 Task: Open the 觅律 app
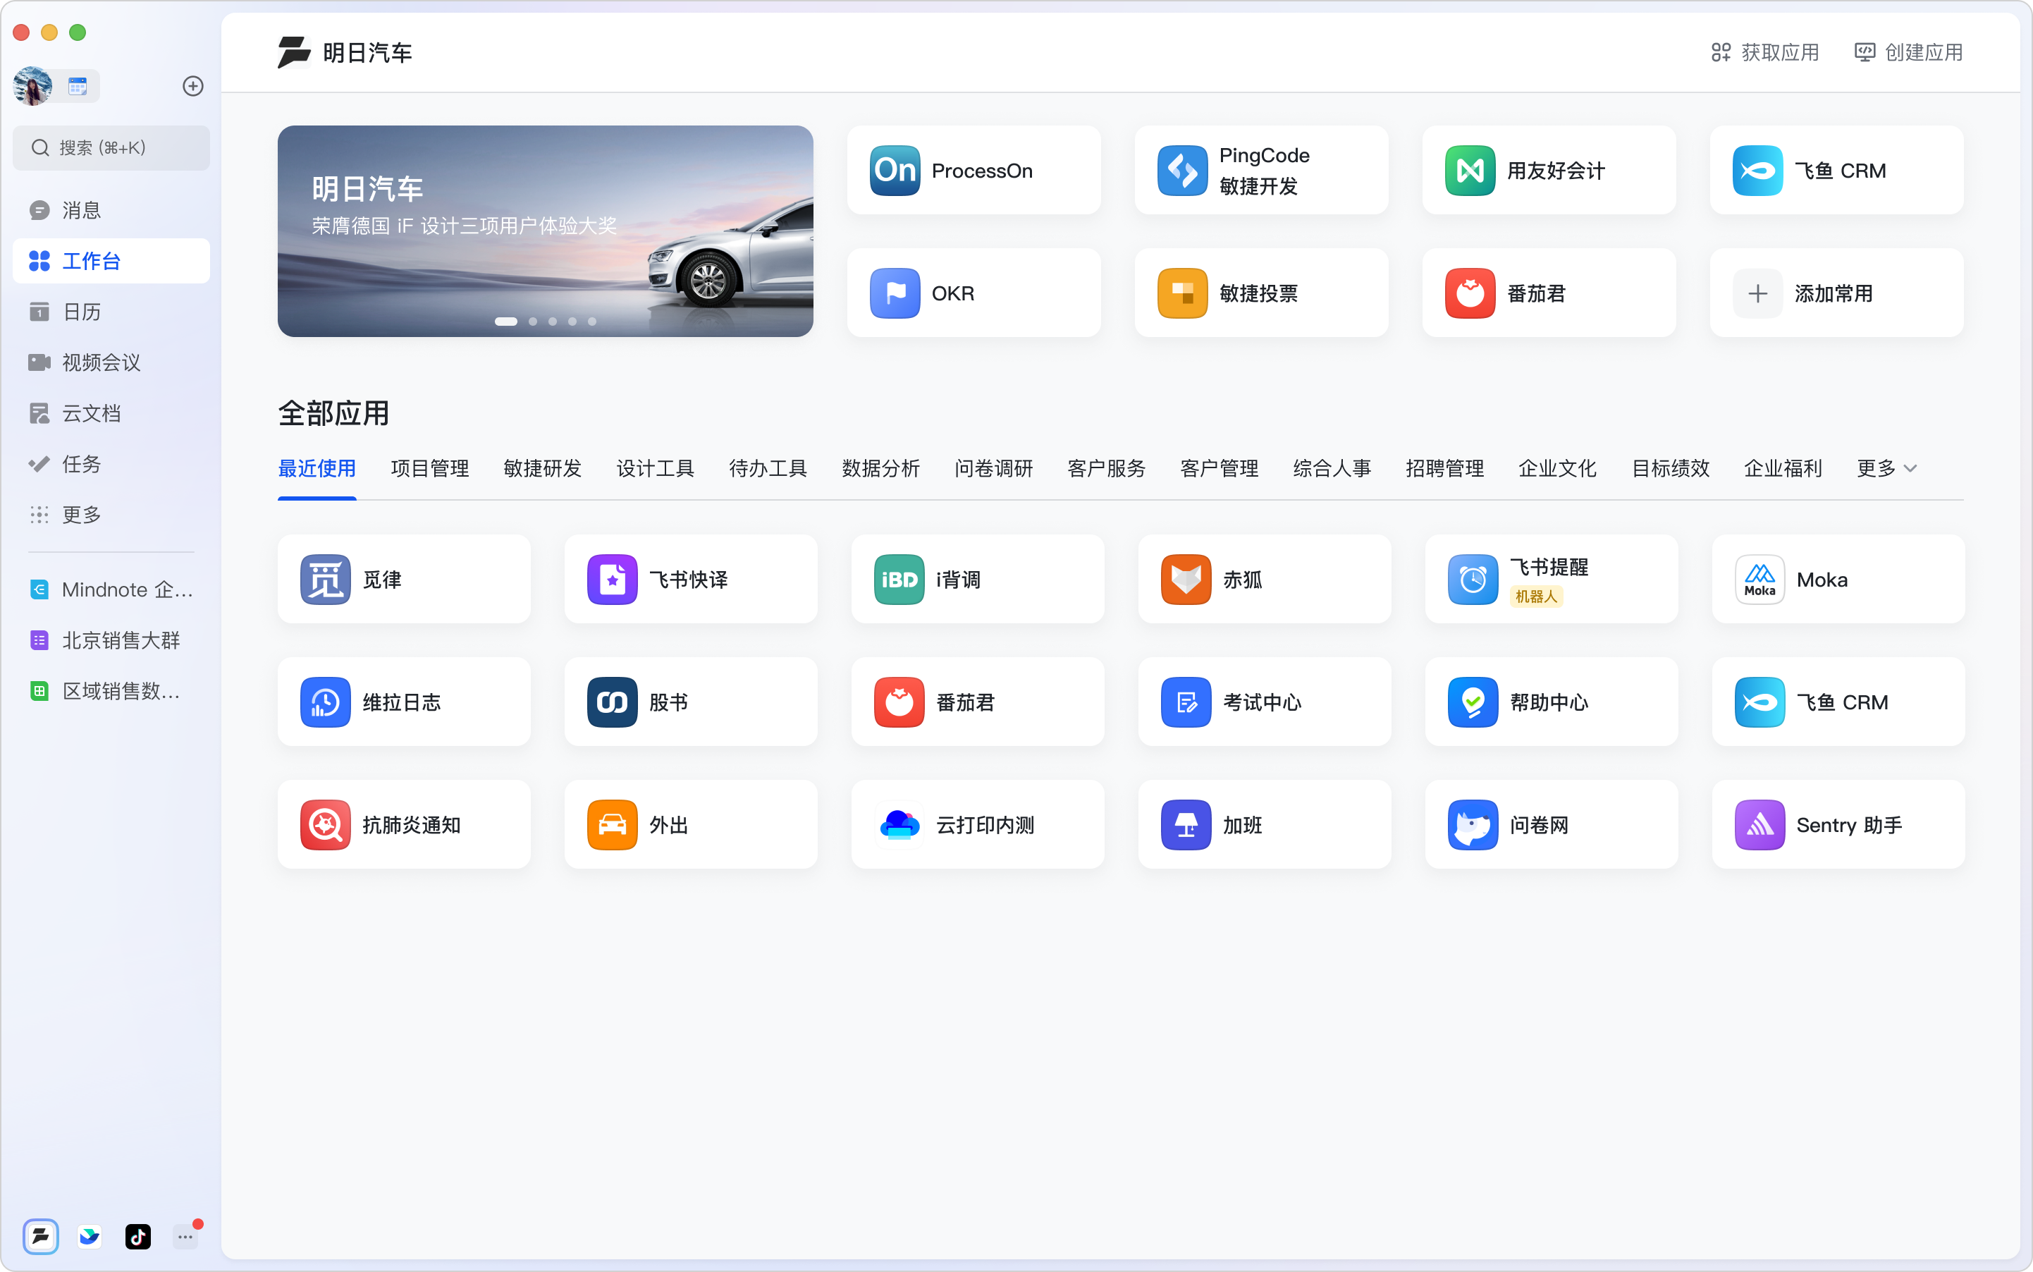(x=404, y=580)
